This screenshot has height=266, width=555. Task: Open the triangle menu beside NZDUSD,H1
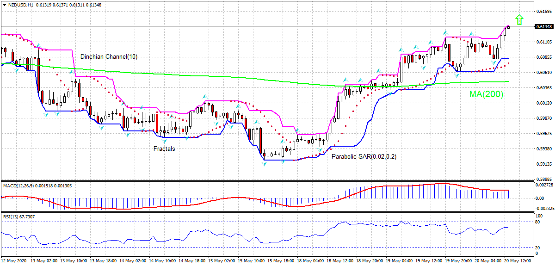4,5
